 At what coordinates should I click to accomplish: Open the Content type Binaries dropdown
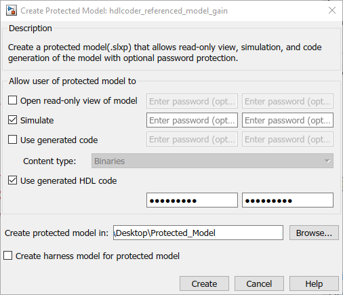212,161
